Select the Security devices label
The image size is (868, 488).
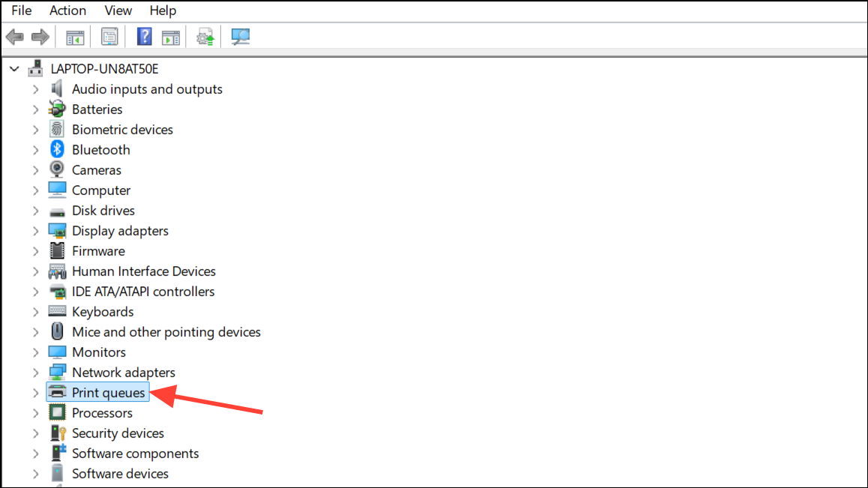[x=118, y=433]
